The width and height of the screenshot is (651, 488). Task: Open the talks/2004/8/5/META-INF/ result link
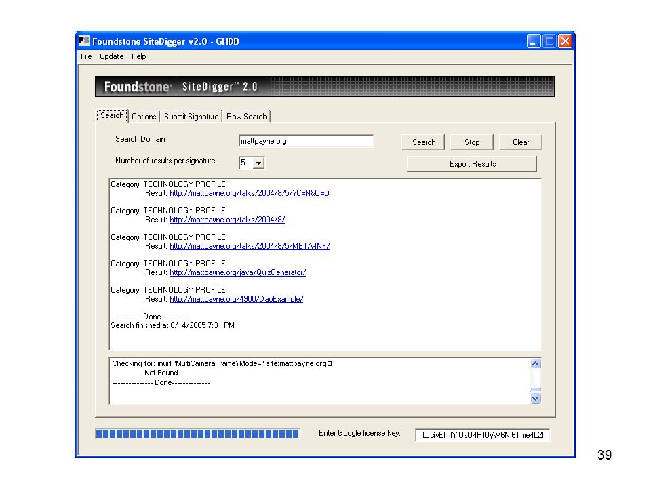[x=250, y=246]
